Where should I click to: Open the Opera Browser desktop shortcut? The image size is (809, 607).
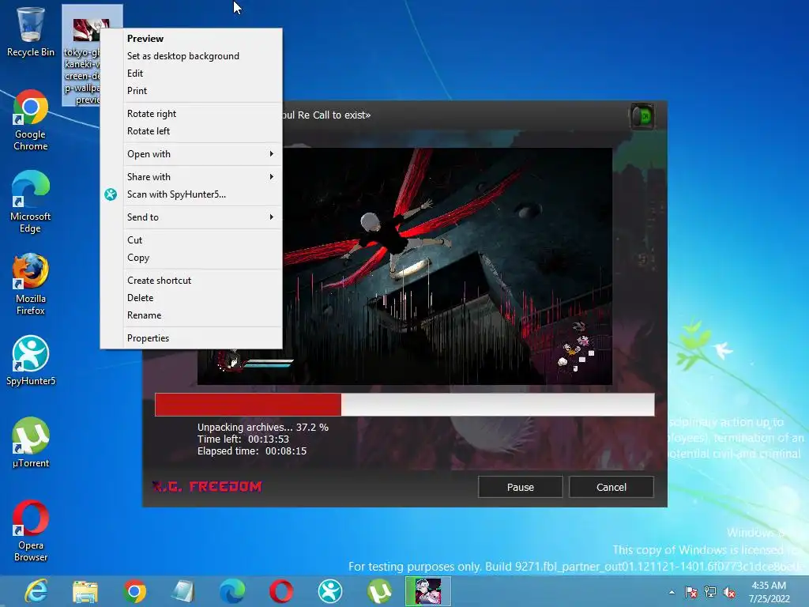(31, 530)
